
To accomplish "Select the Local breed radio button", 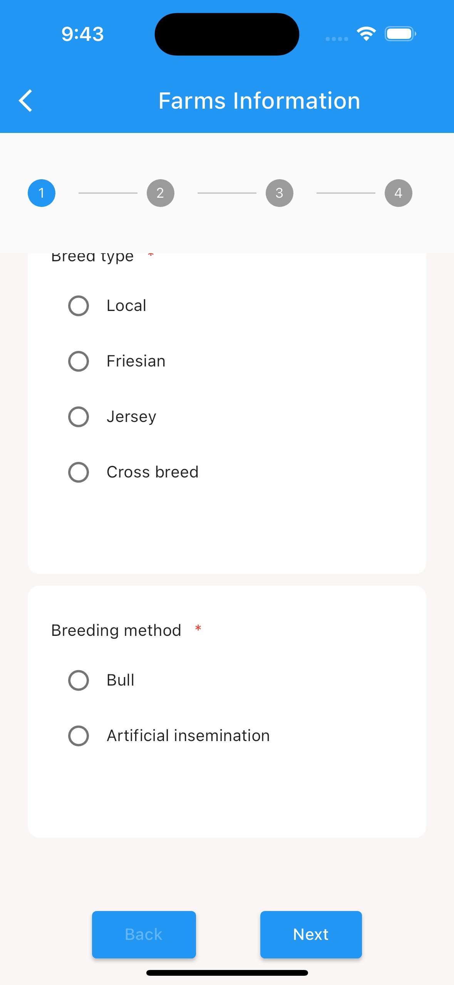I will [79, 306].
